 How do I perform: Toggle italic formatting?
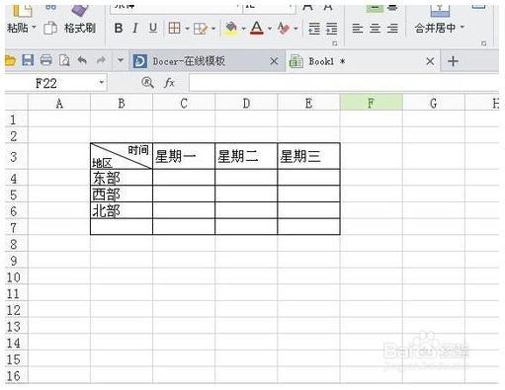click(135, 29)
